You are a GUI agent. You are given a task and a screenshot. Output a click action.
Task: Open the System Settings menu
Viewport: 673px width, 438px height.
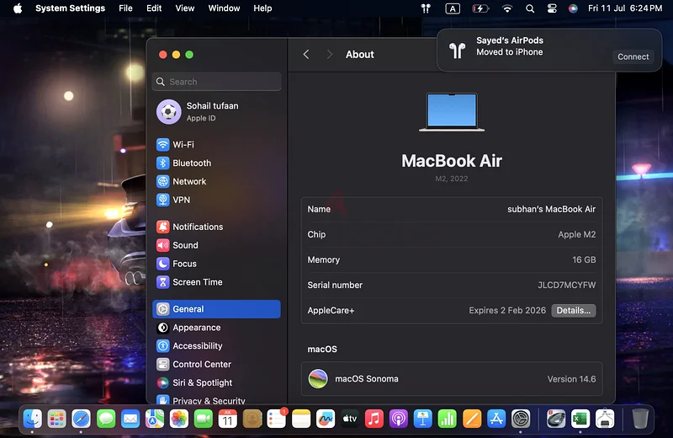[70, 8]
